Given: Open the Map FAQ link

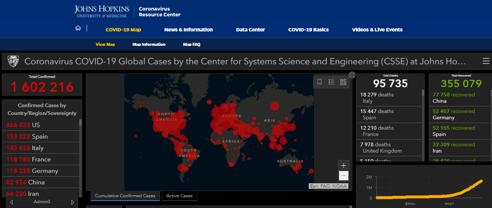Looking at the screenshot, I should 191,44.
